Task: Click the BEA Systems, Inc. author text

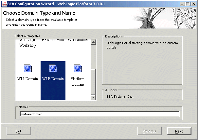Action: (120, 97)
